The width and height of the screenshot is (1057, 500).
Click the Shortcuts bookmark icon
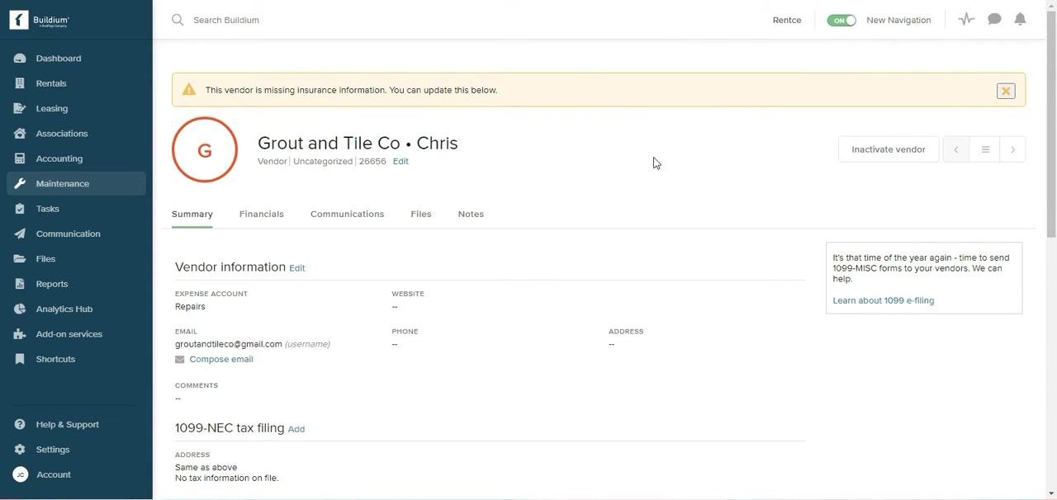click(x=20, y=359)
